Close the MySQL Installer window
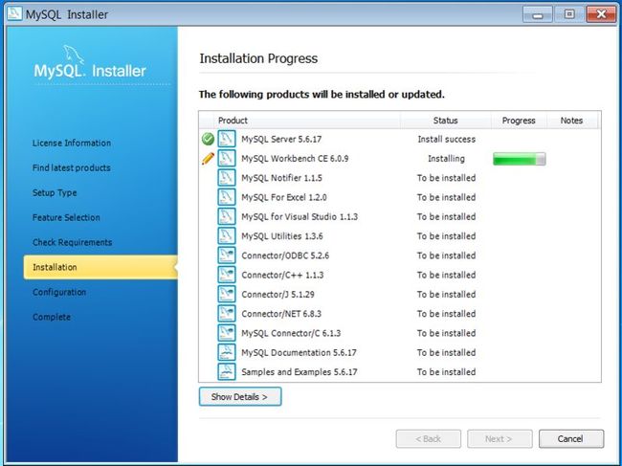 [601, 14]
